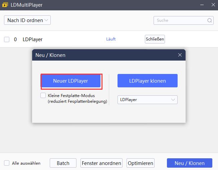Click the Neuer LDPlayer button
218x170 pixels.
click(x=70, y=81)
